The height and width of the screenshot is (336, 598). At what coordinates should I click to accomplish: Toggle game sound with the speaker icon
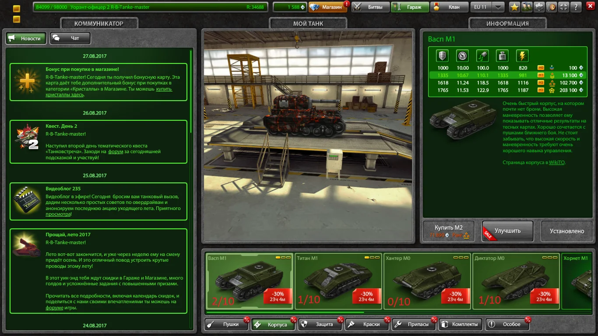tap(552, 7)
